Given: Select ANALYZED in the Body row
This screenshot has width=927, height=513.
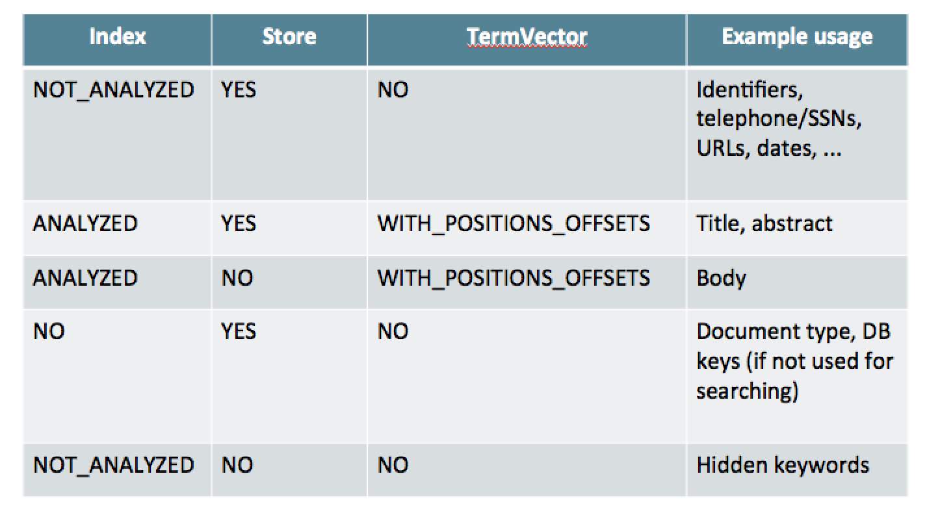Looking at the screenshot, I should 85,278.
